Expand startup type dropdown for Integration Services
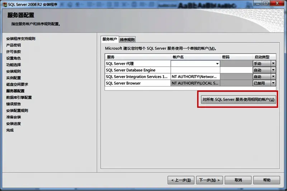The height and width of the screenshot is (191, 287). 273,76
